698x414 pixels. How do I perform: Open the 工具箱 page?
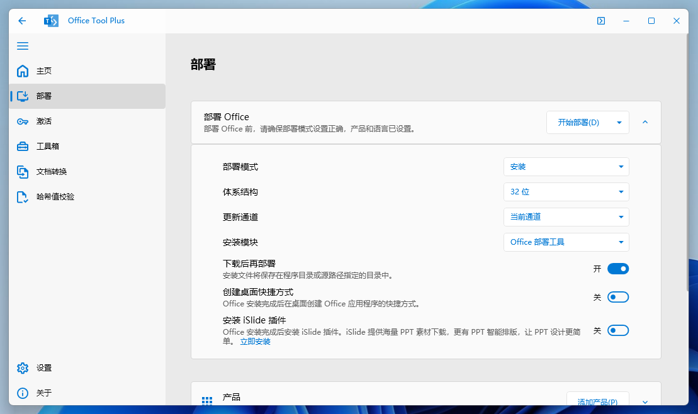(x=87, y=147)
